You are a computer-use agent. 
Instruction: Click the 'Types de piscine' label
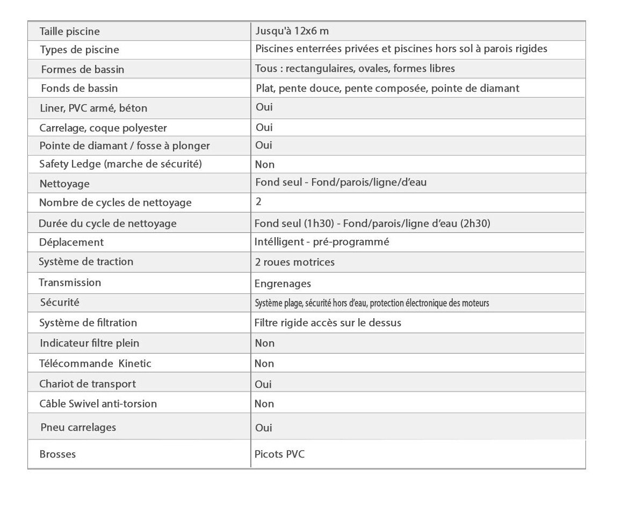pos(79,50)
